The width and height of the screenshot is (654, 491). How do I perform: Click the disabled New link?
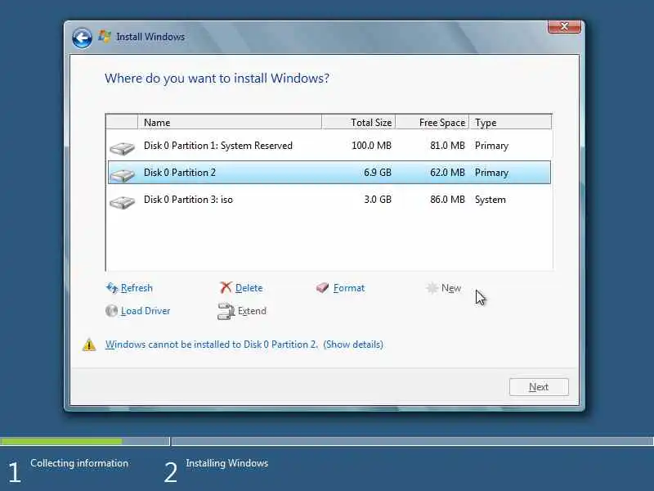(x=451, y=288)
